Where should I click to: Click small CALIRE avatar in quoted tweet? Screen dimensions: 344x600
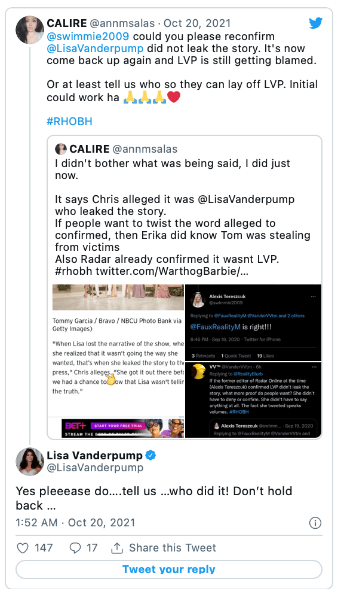61,149
